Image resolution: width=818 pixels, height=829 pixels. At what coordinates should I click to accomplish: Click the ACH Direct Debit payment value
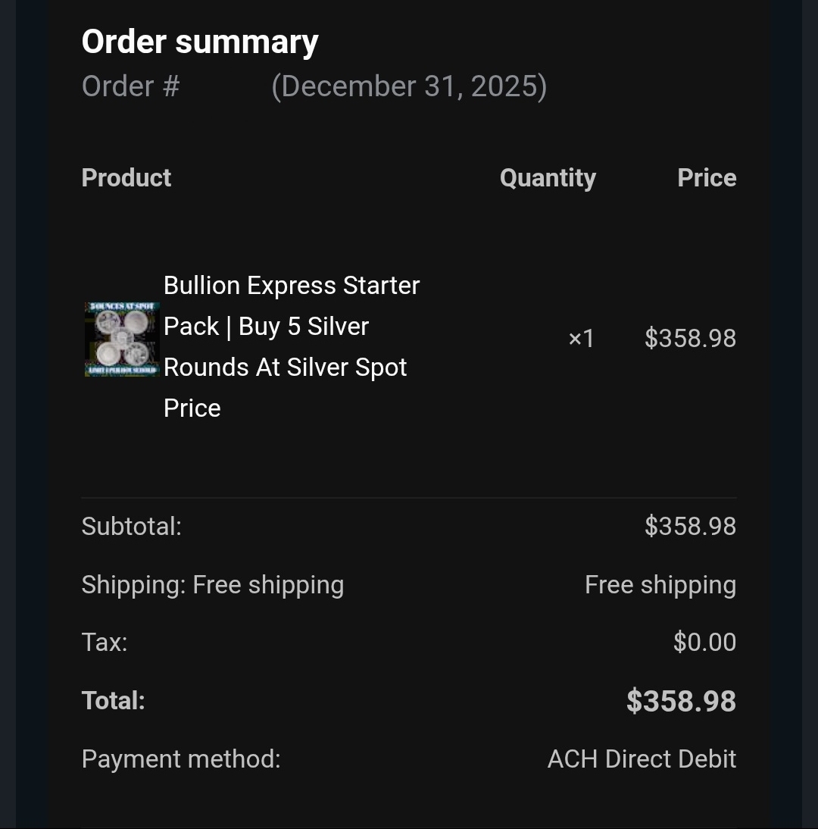click(x=642, y=759)
